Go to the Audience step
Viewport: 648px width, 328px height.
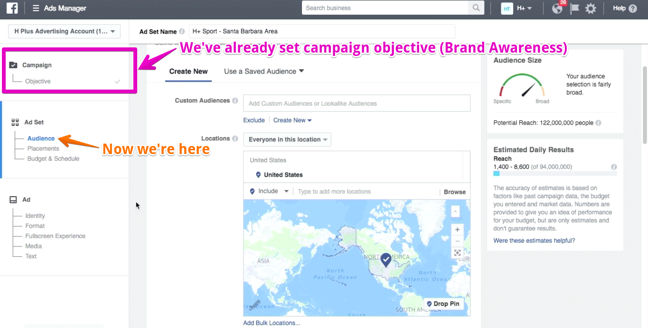[41, 138]
